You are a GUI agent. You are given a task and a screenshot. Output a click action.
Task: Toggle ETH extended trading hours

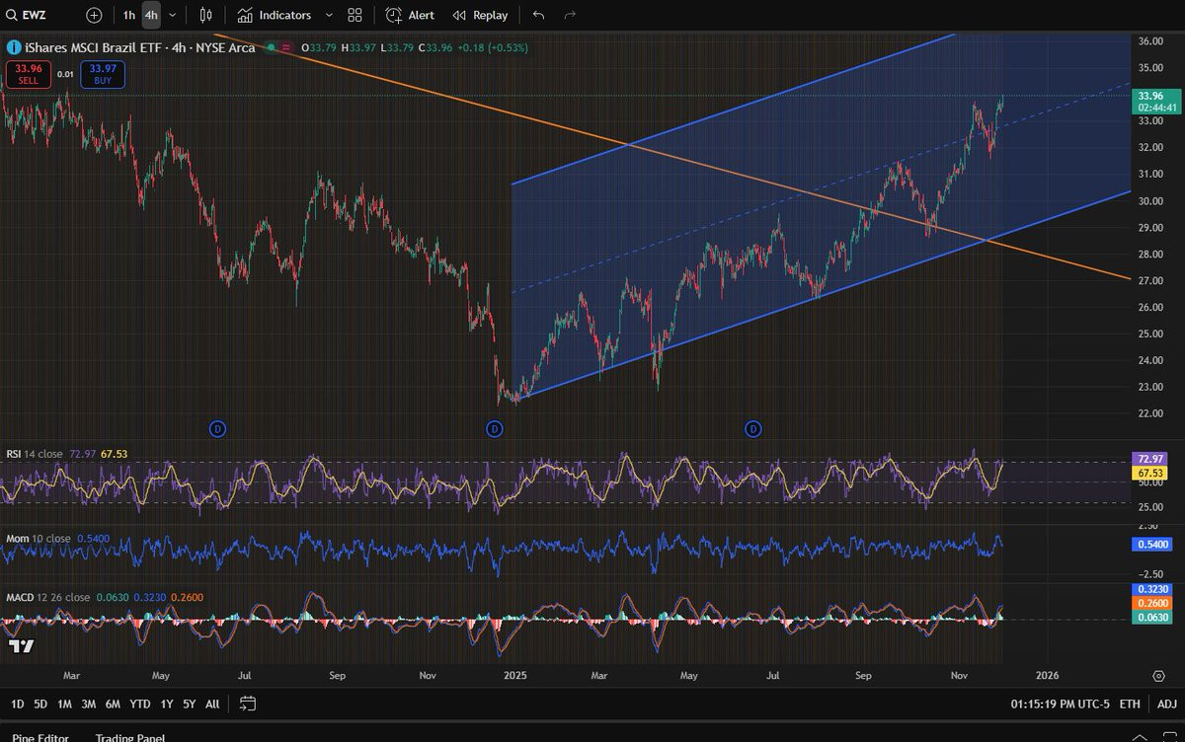1131,704
